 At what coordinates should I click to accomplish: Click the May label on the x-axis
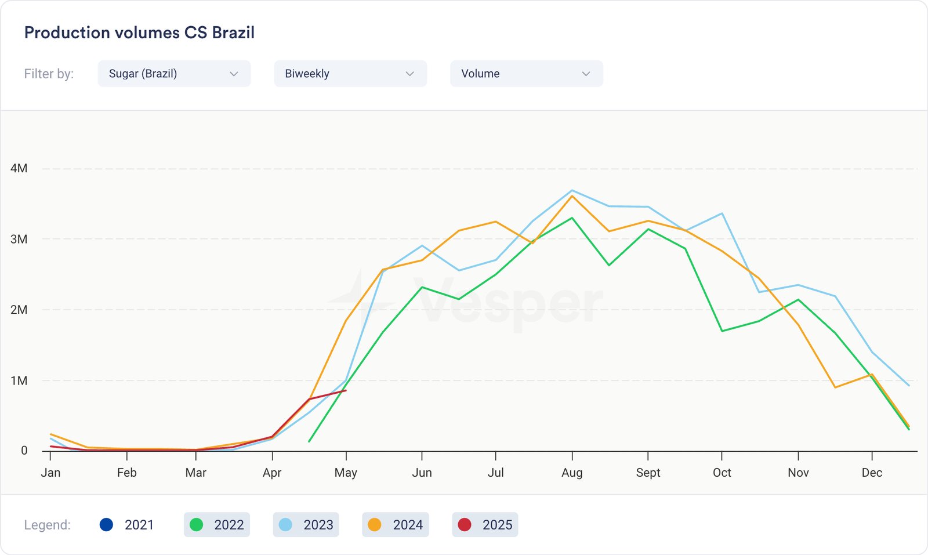click(346, 473)
